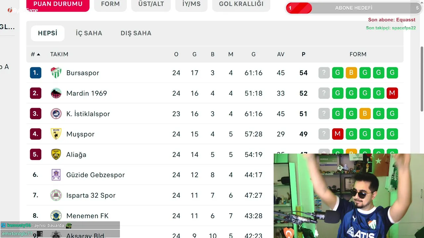This screenshot has width=424, height=238.
Task: Click the K. İstiklalspor team badge
Action: point(56,114)
